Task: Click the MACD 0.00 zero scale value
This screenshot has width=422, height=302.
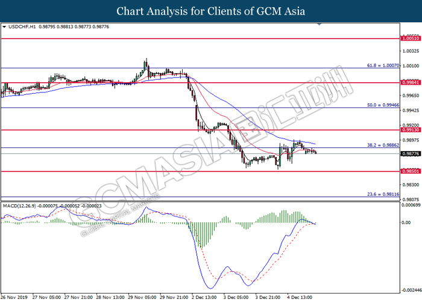Action: 408,223
